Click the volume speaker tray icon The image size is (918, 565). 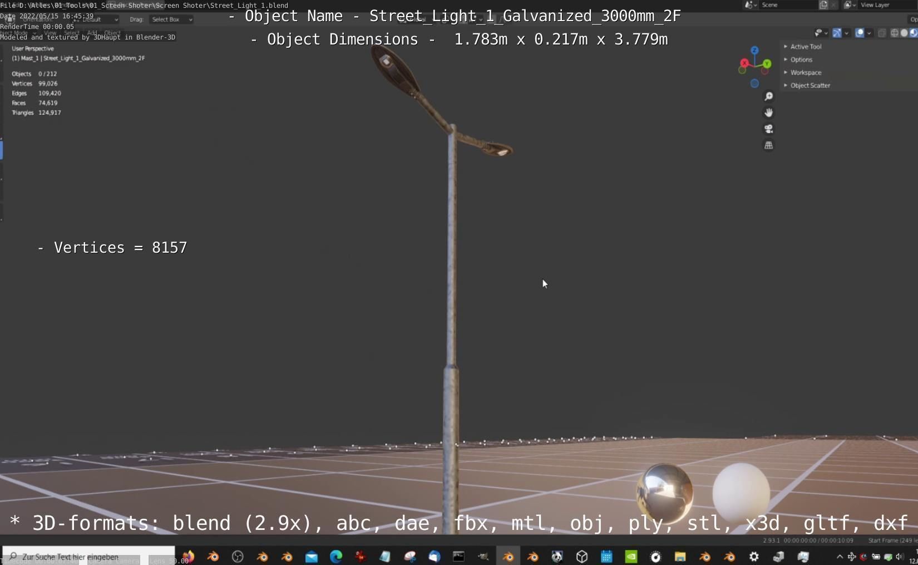coord(900,557)
